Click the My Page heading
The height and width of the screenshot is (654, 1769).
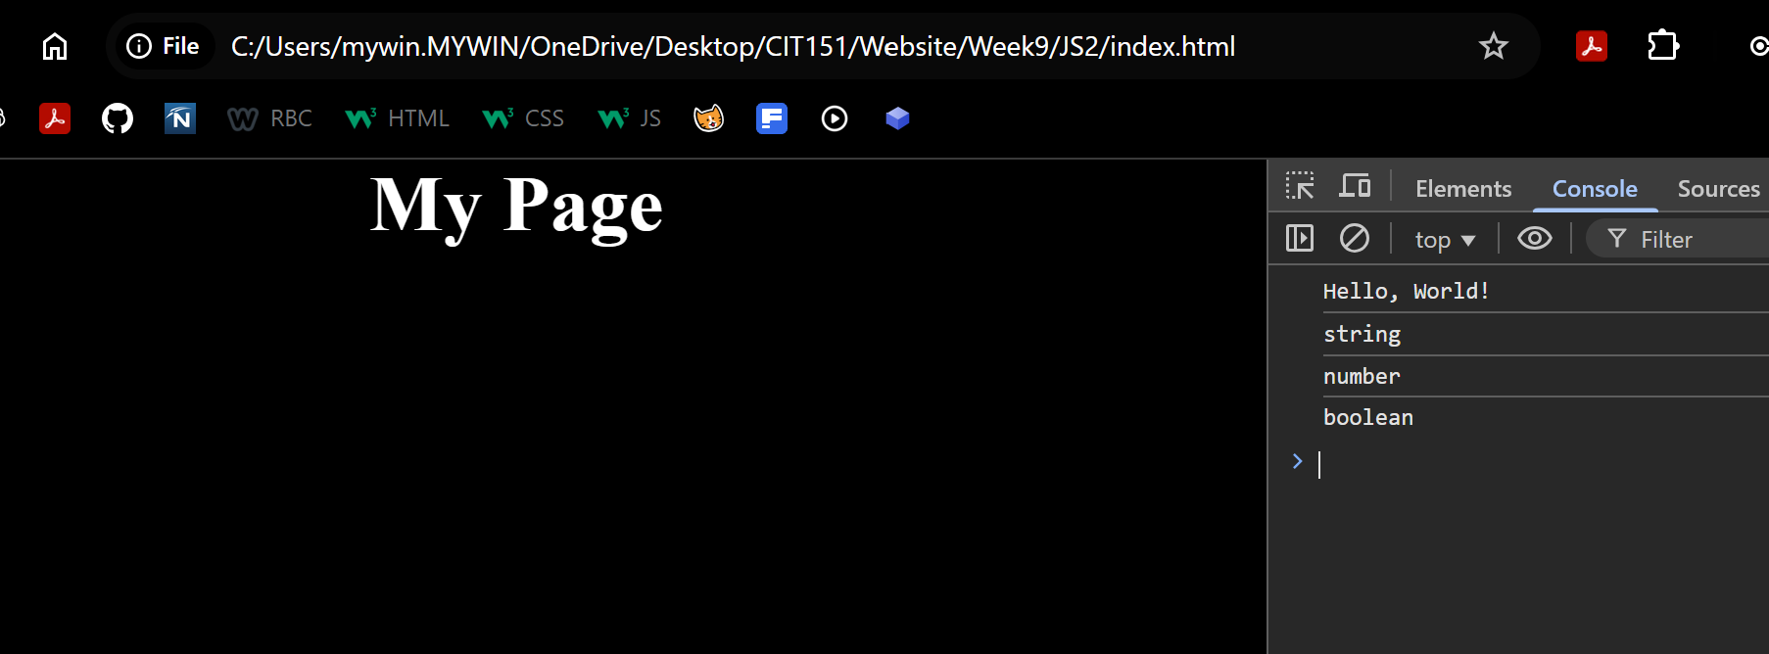coord(516,208)
